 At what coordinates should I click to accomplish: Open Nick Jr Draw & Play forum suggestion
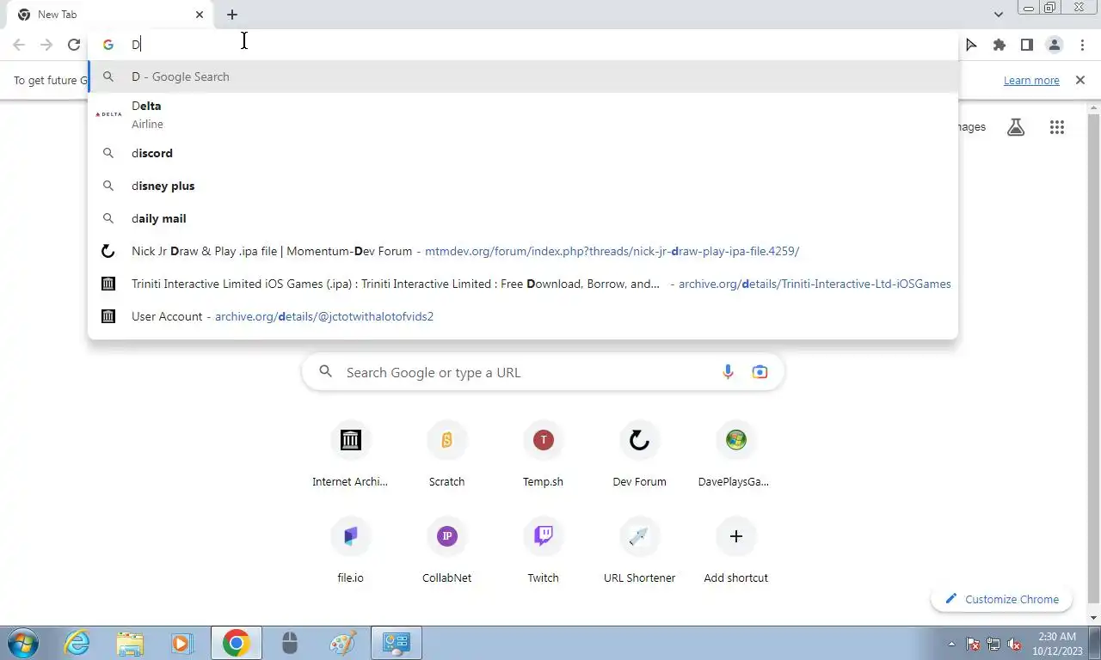point(523,251)
